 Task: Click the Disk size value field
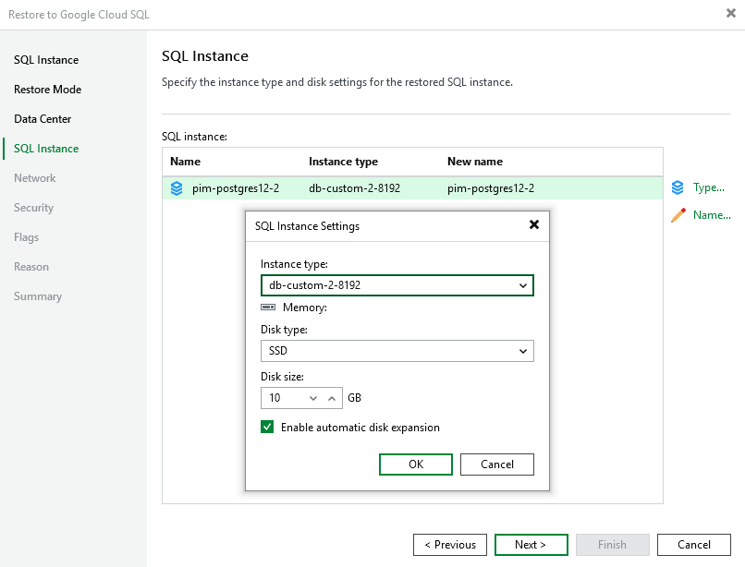click(284, 398)
